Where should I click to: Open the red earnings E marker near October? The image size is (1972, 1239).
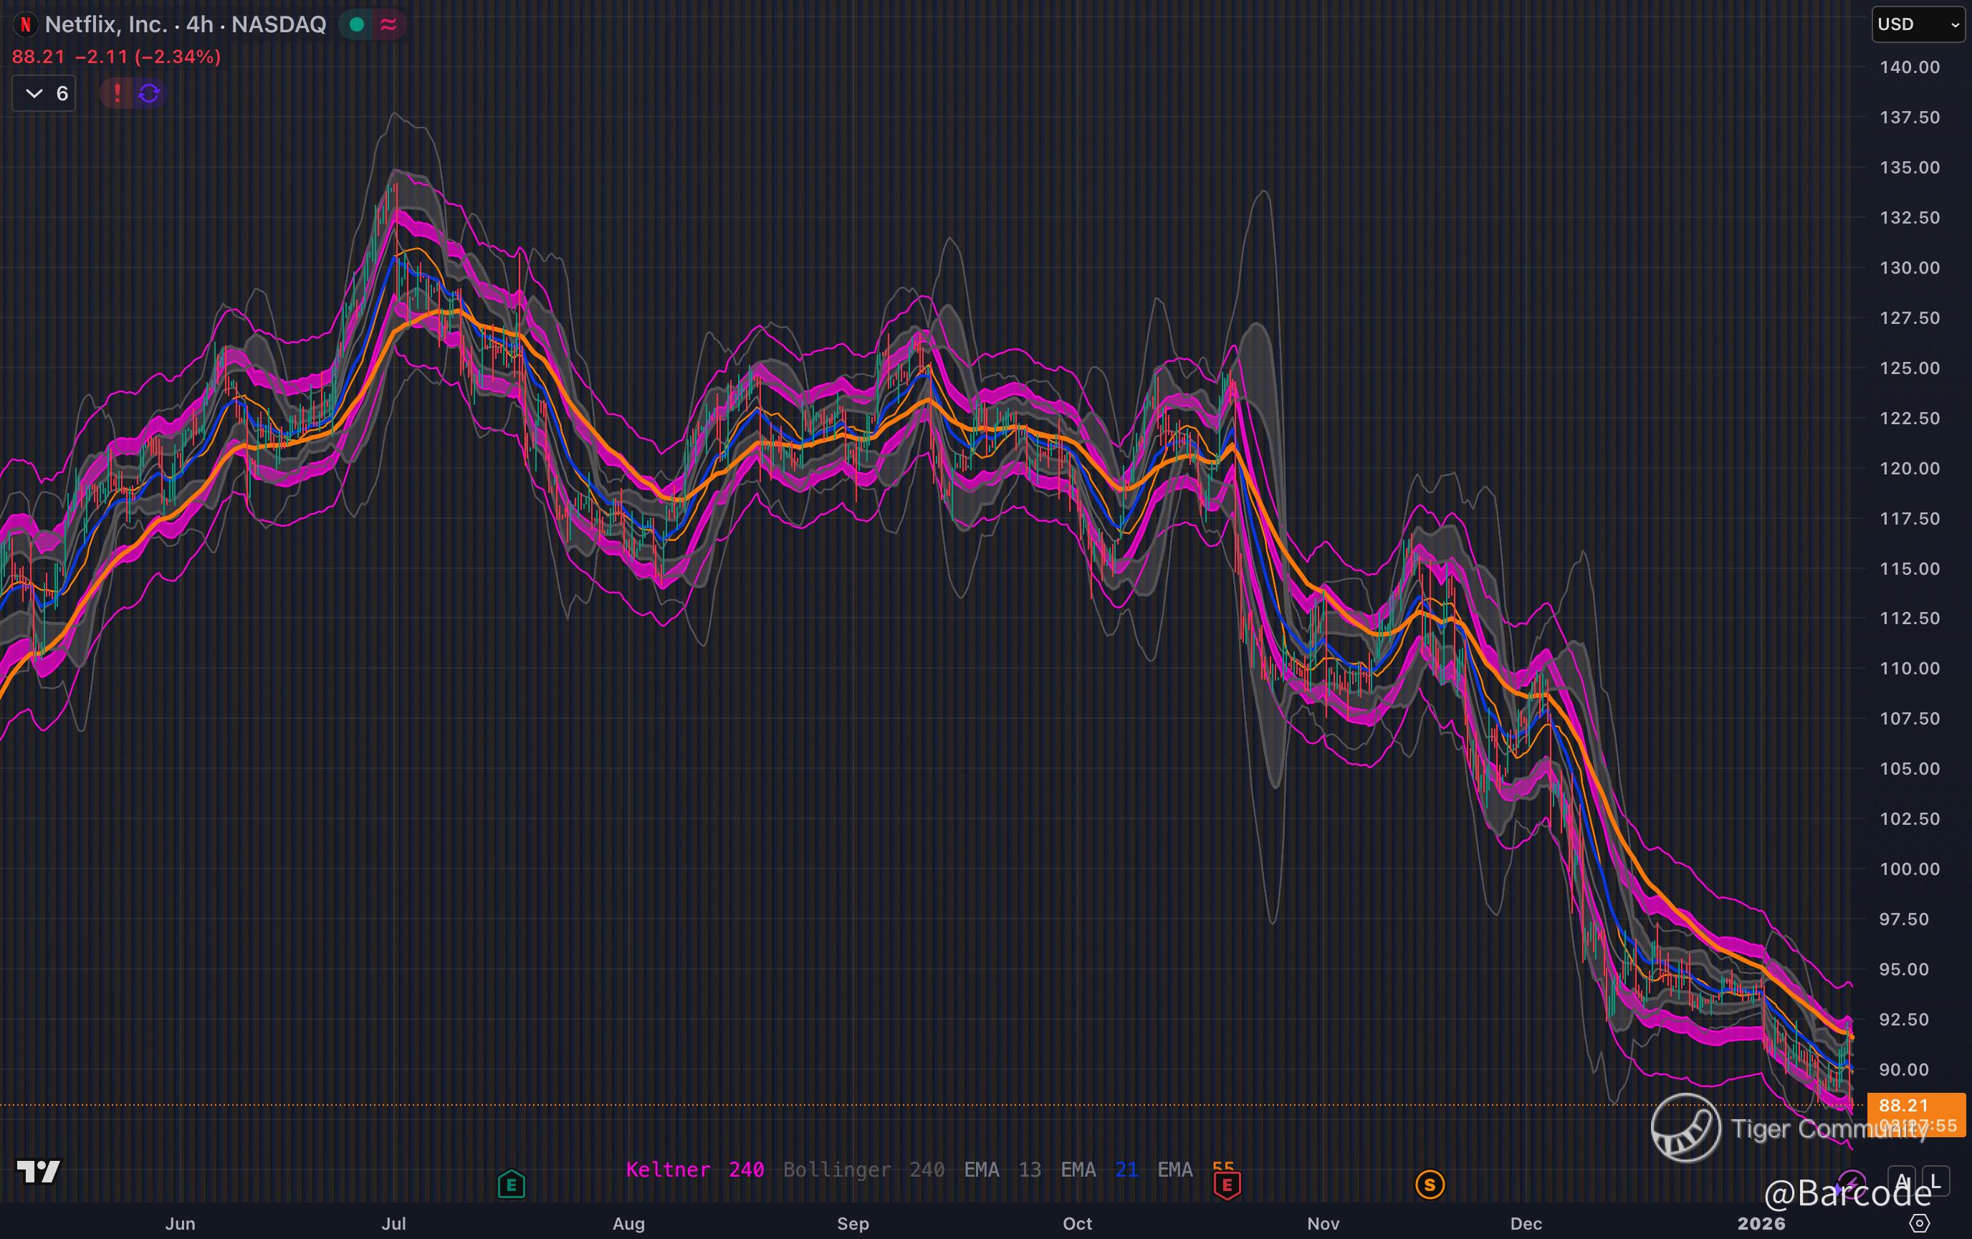click(1226, 1184)
